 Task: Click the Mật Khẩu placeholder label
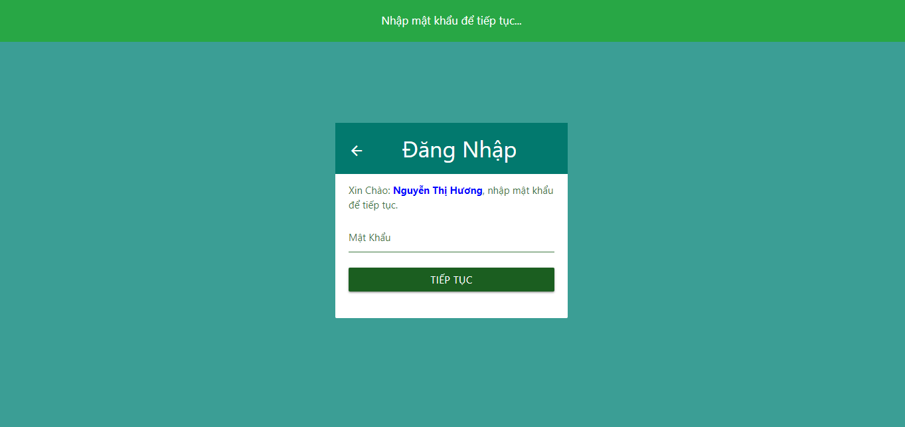[370, 238]
